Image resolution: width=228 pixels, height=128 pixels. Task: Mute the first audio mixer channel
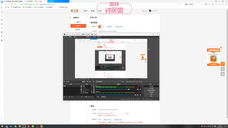point(138,89)
